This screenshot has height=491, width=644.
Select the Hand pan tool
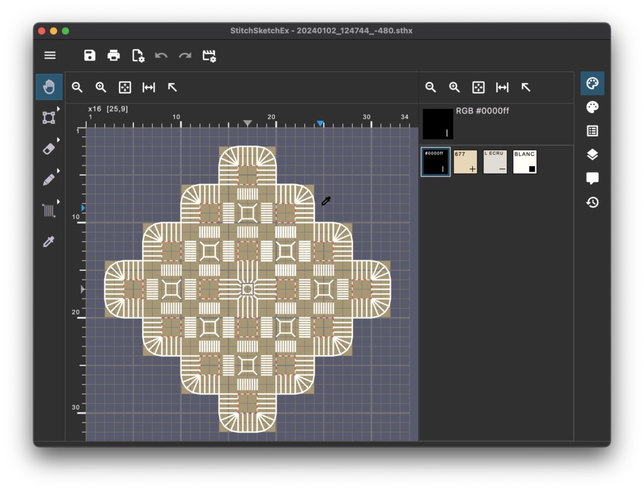49,87
